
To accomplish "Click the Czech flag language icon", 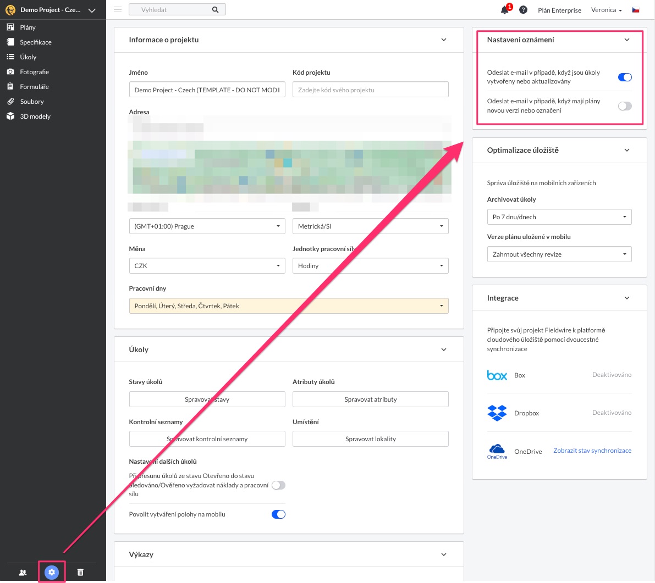I will (x=636, y=10).
